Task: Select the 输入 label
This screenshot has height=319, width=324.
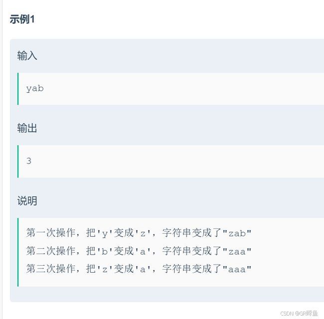Action: (27, 56)
